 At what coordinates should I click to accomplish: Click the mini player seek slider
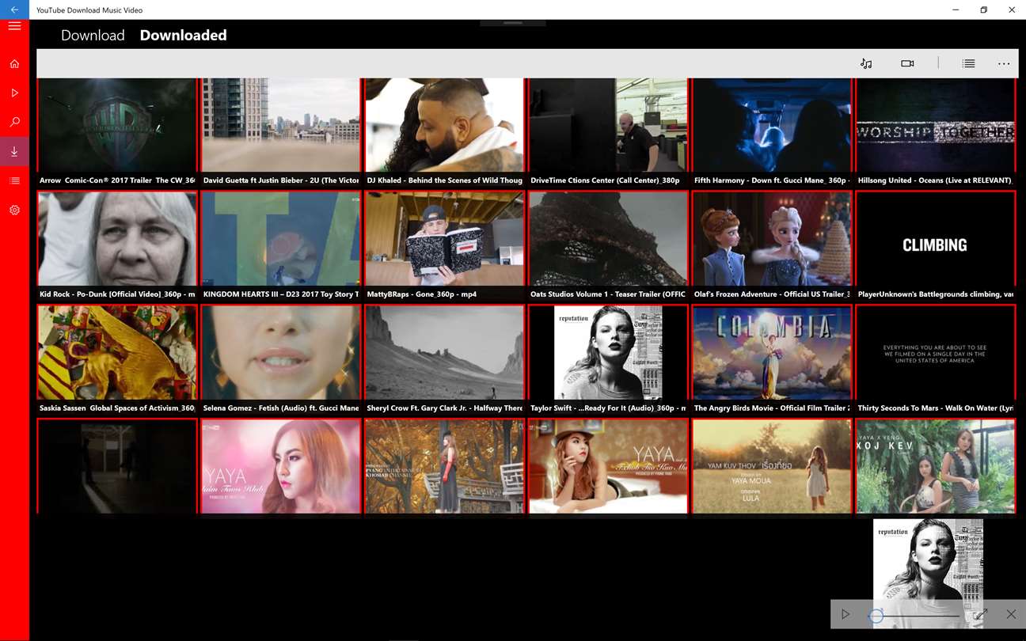[917, 615]
